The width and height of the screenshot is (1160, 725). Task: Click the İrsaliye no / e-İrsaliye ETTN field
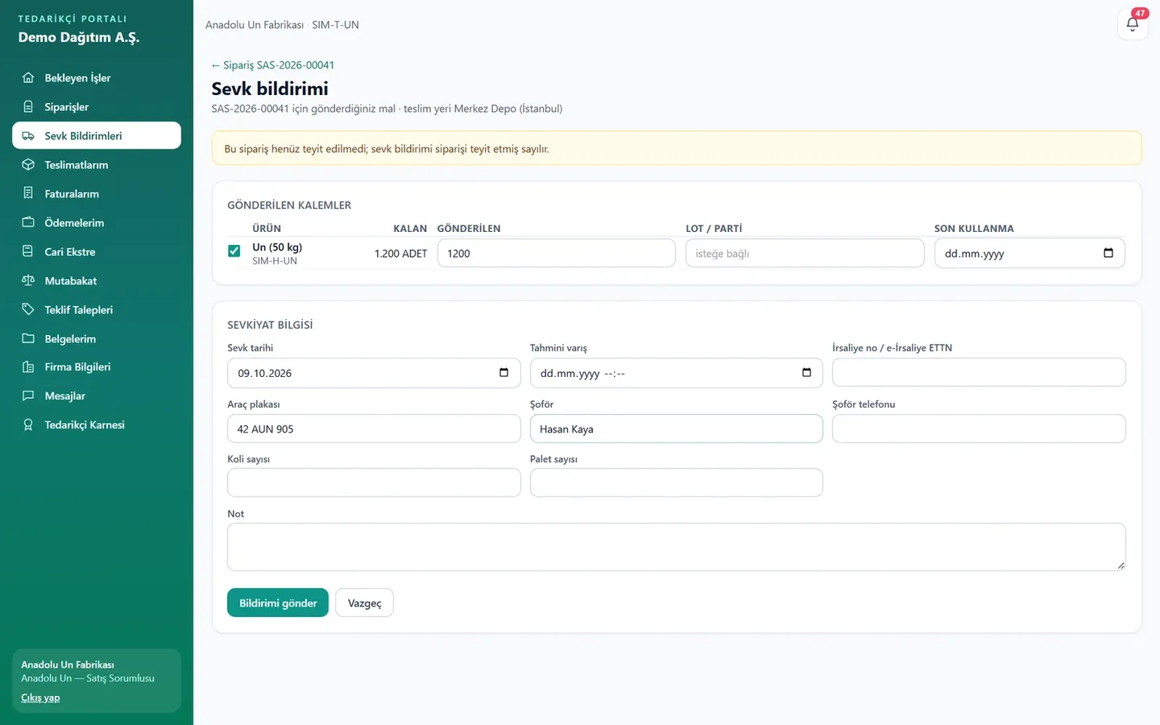(979, 372)
